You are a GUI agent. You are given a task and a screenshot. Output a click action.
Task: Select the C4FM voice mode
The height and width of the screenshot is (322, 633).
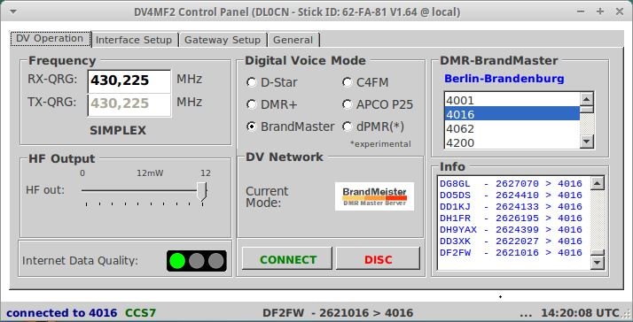[365, 82]
